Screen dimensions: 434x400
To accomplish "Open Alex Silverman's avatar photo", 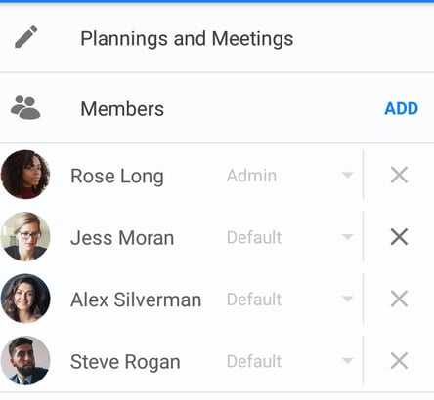I will (25, 299).
